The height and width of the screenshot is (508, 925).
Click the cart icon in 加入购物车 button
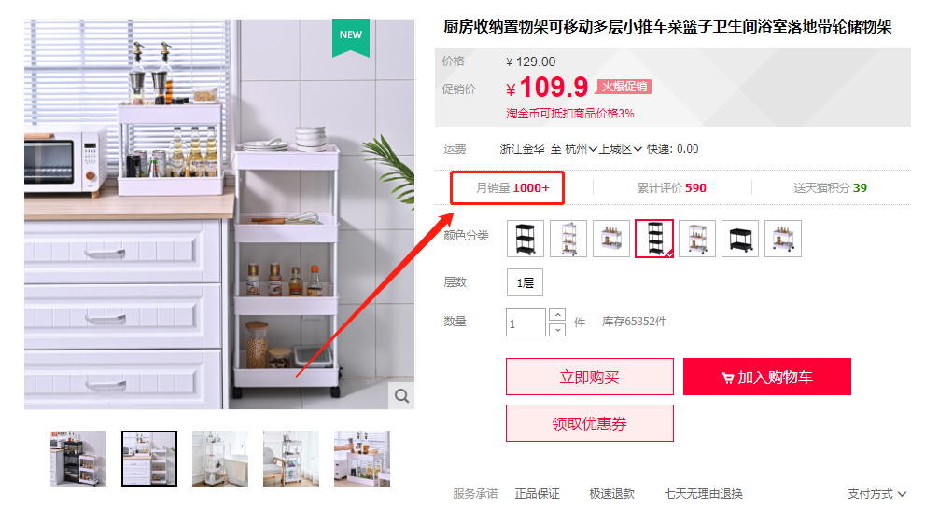727,378
